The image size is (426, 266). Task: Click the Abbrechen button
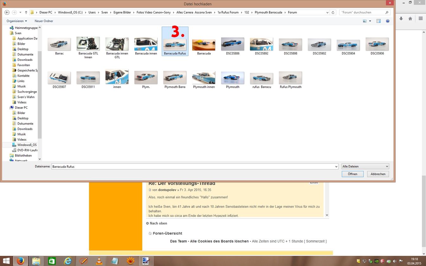pos(378,174)
